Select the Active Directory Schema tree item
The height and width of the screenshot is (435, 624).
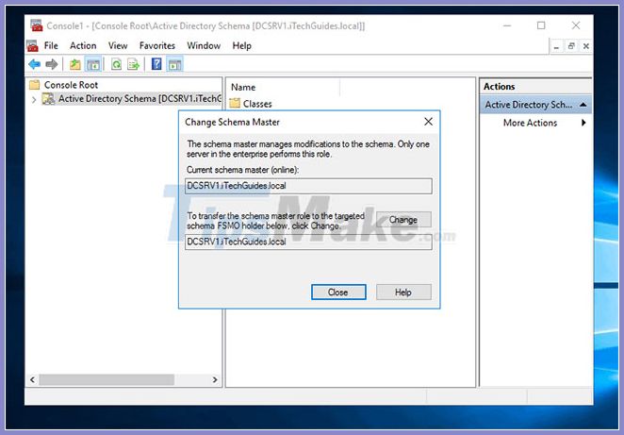[x=140, y=98]
